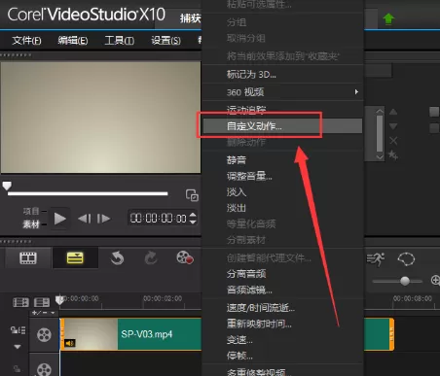The width and height of the screenshot is (440, 376).
Task: Click the mask creator lasso icon
Action: [x=406, y=259]
